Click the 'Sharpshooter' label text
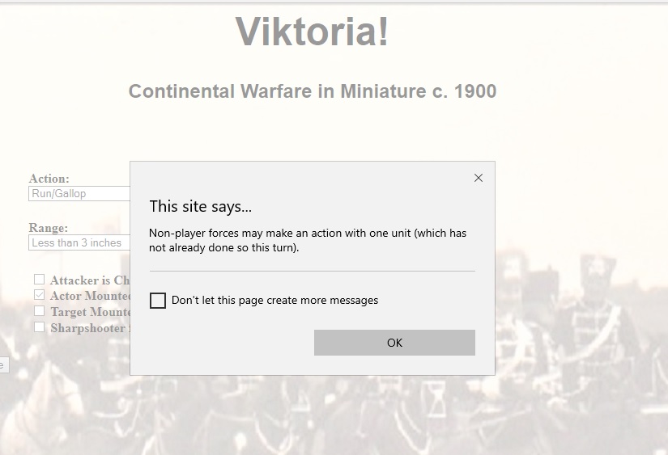The height and width of the screenshot is (455, 668). pos(87,328)
